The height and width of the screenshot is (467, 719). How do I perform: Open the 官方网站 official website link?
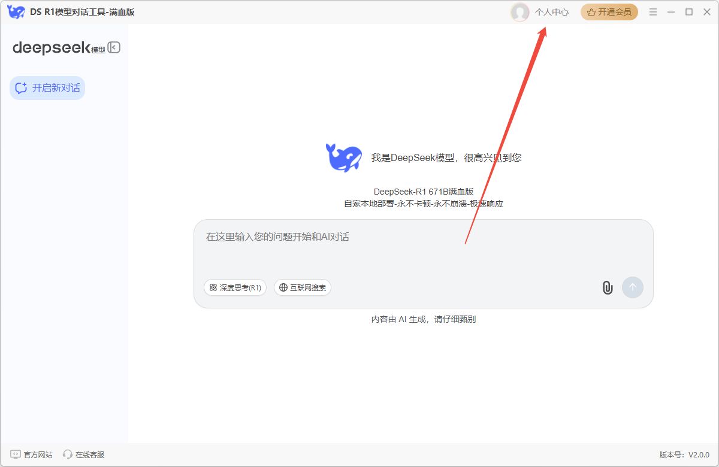32,455
